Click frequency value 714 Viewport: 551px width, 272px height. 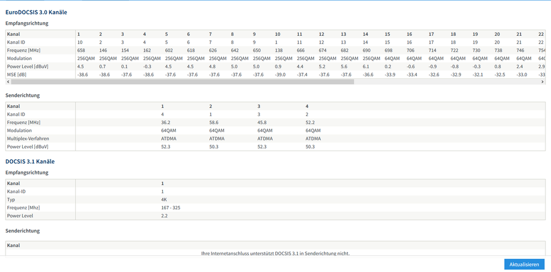pyautogui.click(x=433, y=51)
